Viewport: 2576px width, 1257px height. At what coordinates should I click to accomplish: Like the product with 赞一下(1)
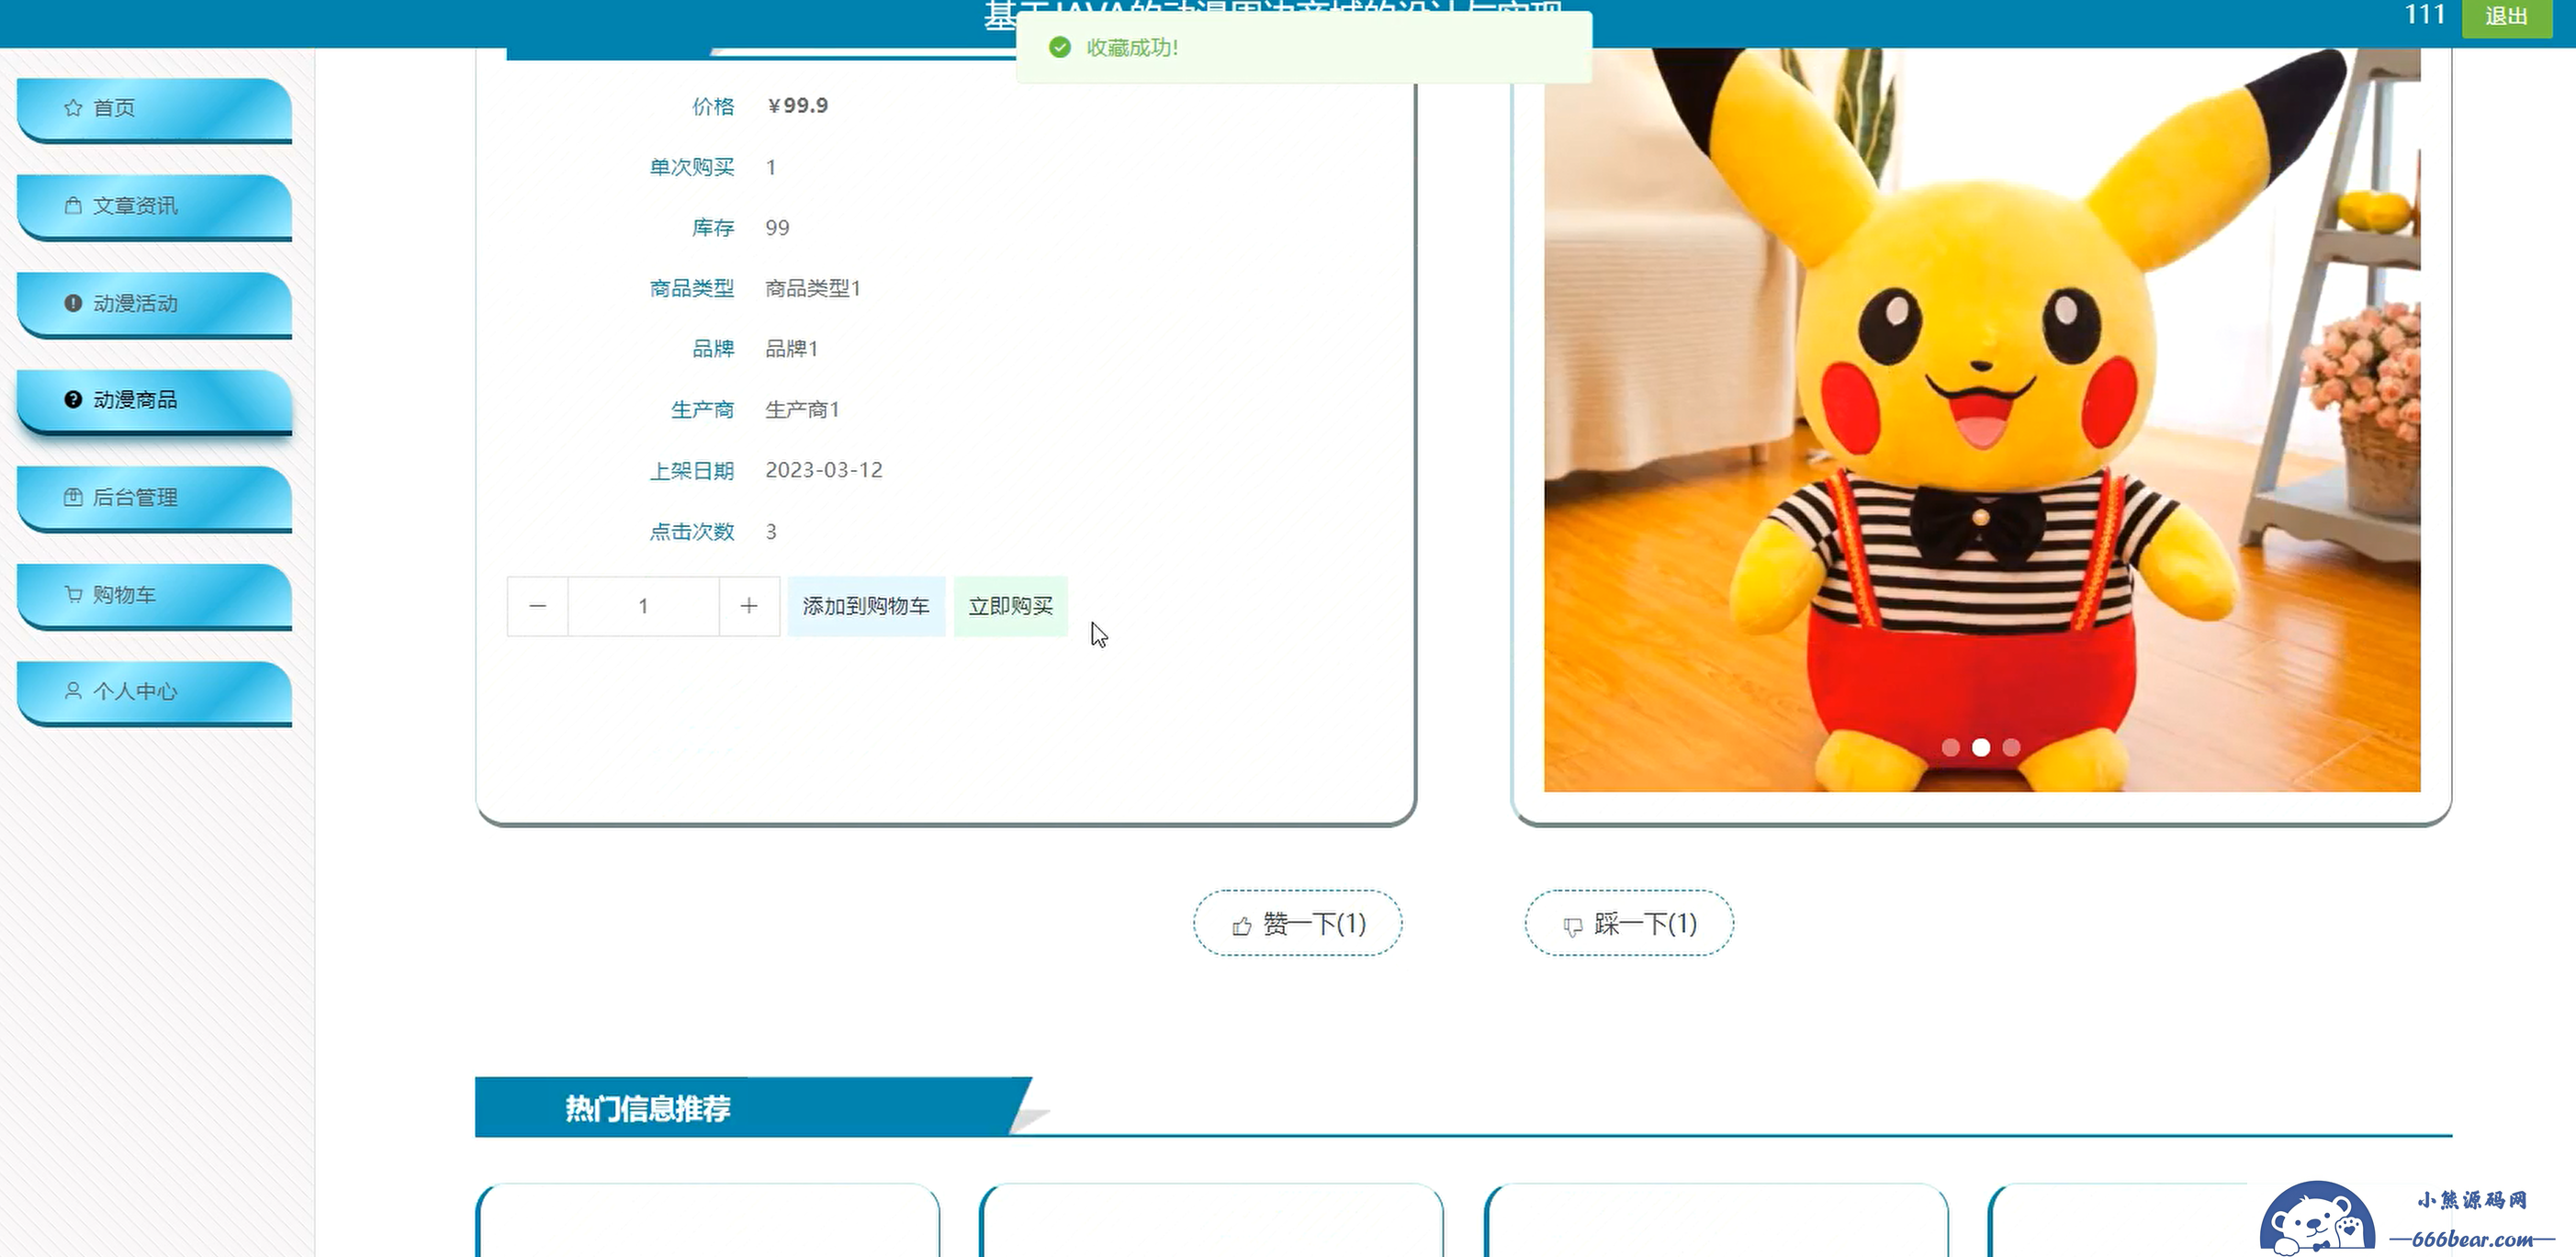coord(1297,923)
